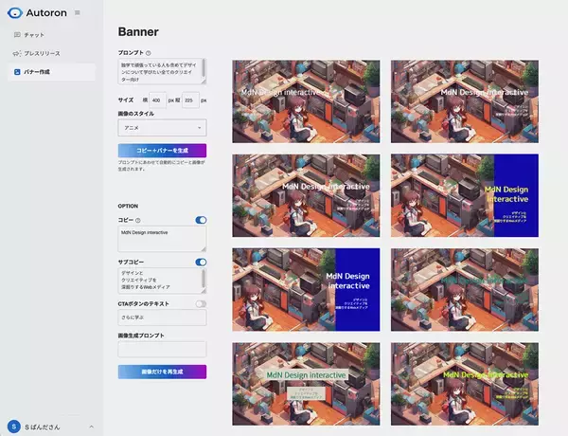This screenshot has height=436, width=568.
Task: Disable the サブコピー toggle switch
Action: (x=201, y=262)
